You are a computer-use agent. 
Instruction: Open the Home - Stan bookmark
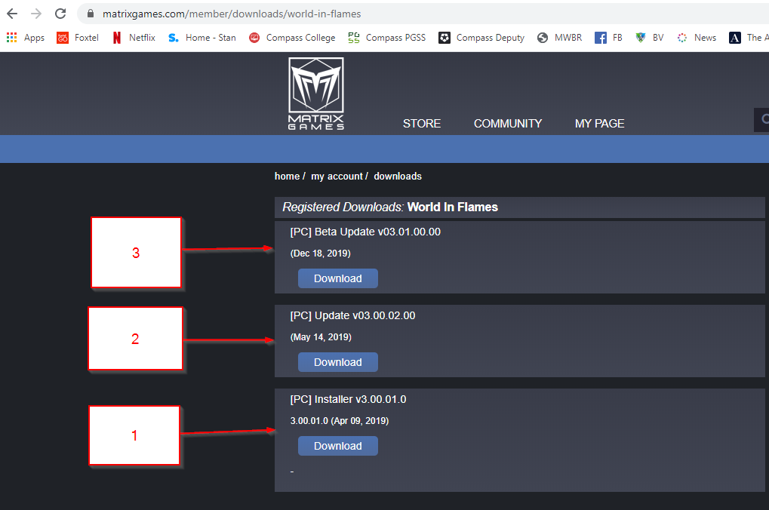202,38
